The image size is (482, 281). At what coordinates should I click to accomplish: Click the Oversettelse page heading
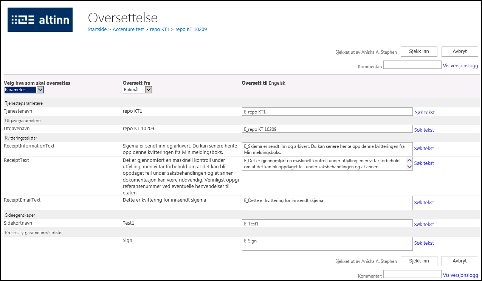(x=122, y=18)
